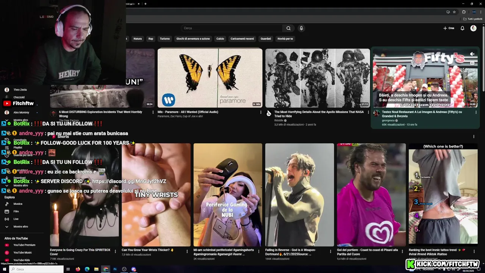
Task: Open options for Grow Your Wrists short
Action: pyautogui.click(x=187, y=251)
